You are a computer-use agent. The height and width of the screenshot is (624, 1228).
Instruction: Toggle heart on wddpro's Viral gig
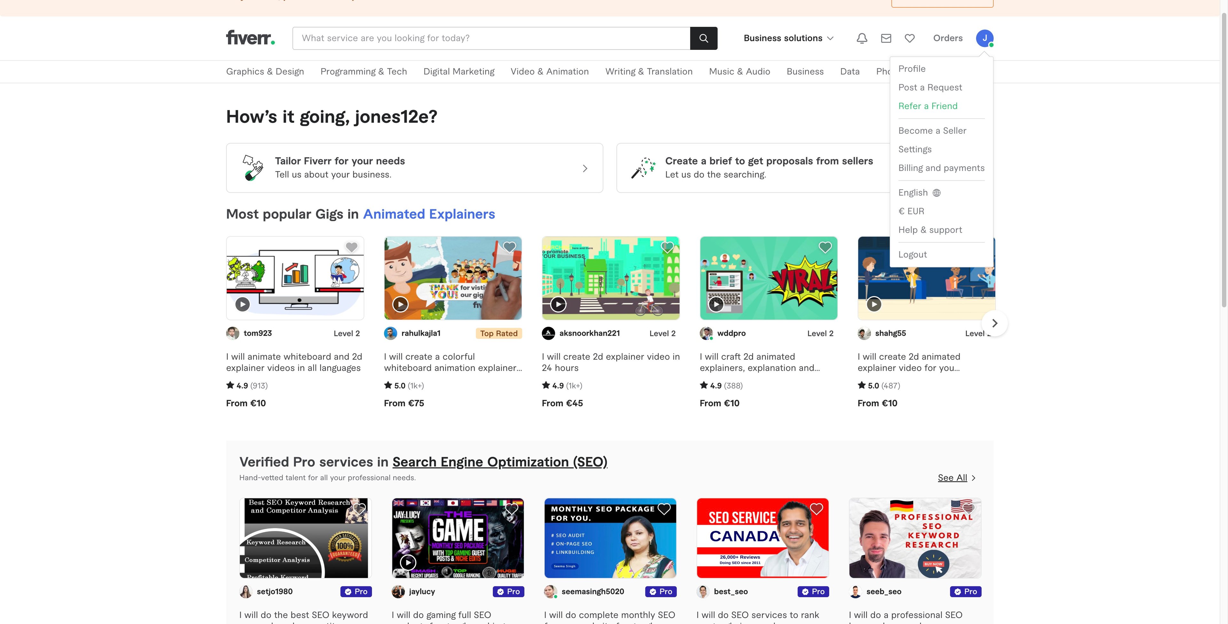pyautogui.click(x=825, y=247)
